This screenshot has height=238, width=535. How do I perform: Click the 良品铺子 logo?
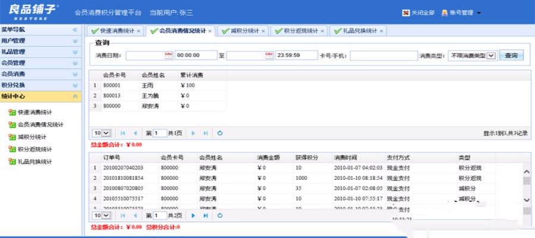33,12
